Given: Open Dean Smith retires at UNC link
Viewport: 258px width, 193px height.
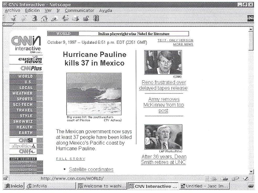Looking at the screenshot, I should click(164, 159).
